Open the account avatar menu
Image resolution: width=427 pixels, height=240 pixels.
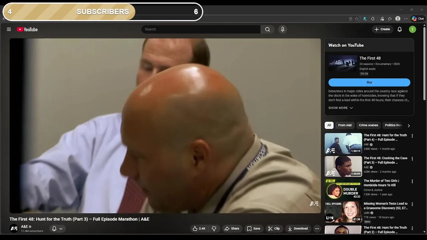[413, 29]
